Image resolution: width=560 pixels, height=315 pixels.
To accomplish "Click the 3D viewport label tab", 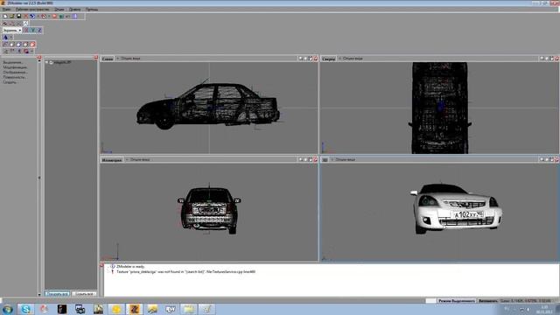I will [x=325, y=160].
